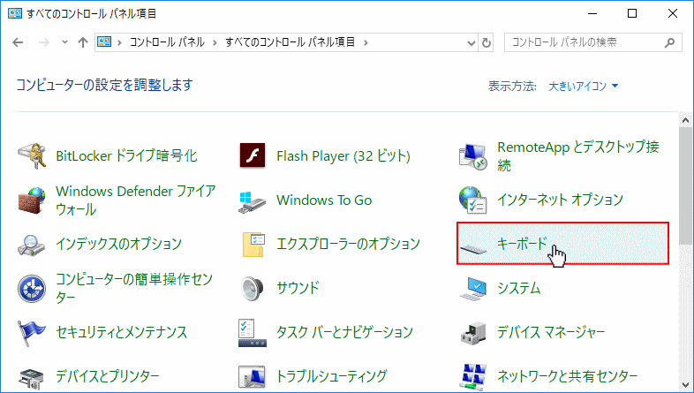
Task: Open the RemoteApp とデスクトップ接続 icon
Action: coord(472,155)
